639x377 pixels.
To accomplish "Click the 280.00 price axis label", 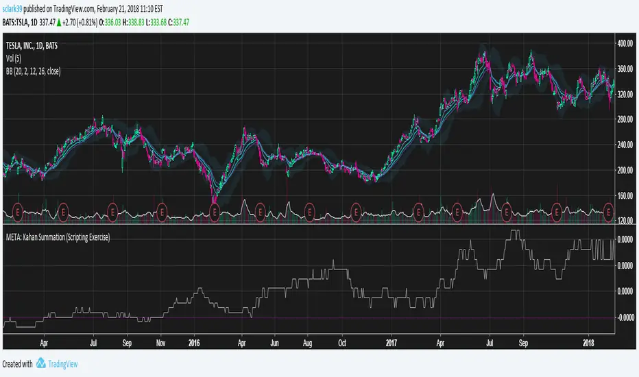I will [x=625, y=119].
